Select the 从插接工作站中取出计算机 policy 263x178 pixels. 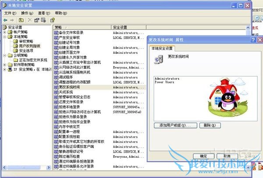coord(100,63)
